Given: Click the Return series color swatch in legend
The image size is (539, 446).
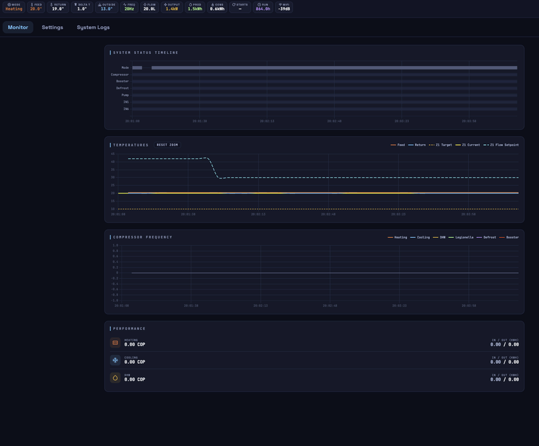Looking at the screenshot, I should [411, 145].
